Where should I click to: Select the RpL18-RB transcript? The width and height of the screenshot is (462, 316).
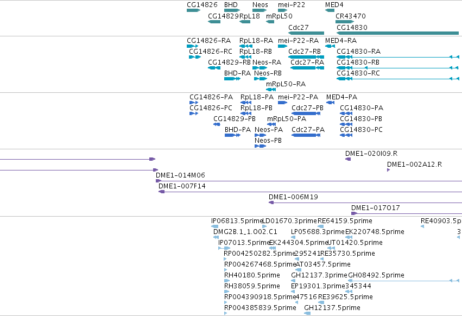pyautogui.click(x=245, y=57)
